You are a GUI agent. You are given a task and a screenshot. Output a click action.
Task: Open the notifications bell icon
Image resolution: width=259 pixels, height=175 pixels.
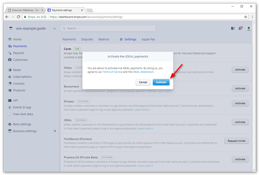click(x=240, y=28)
